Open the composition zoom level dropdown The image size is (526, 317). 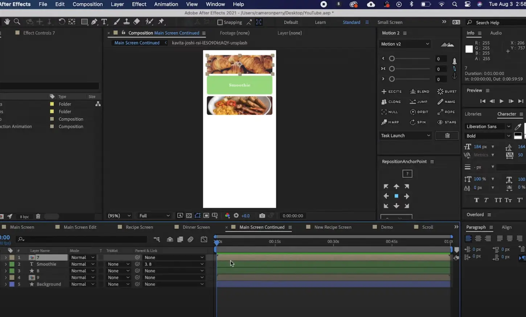119,215
